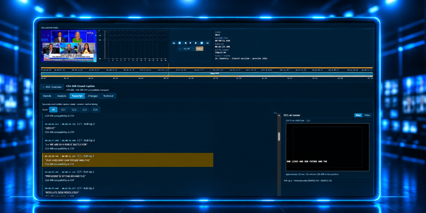This screenshot has width=426, height=213.
Task: Click the transcript list scrollbar thumb
Action: click(x=279, y=136)
